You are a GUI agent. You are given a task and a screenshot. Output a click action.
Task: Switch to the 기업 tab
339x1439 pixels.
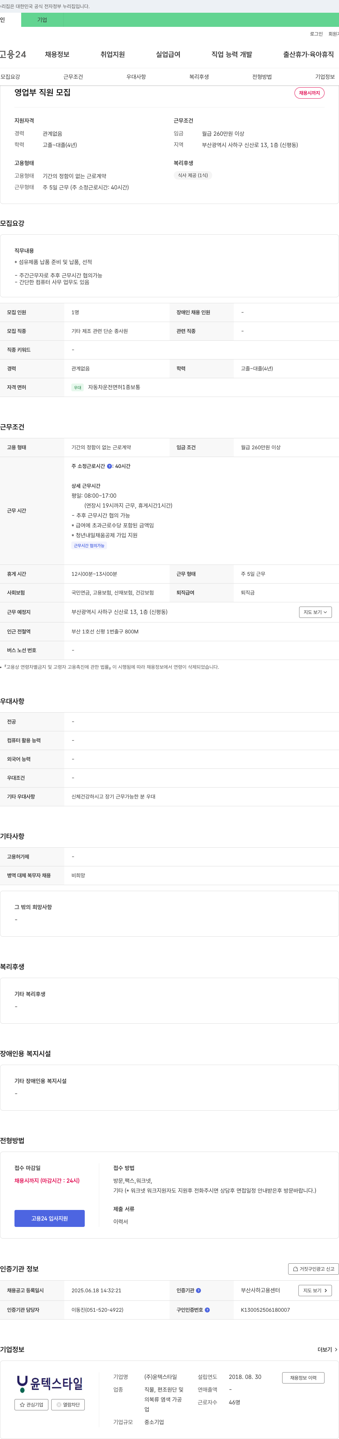pos(42,20)
